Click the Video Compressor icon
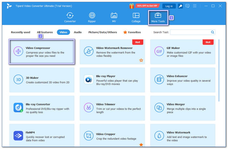The width and height of the screenshot is (228, 149). (18, 51)
